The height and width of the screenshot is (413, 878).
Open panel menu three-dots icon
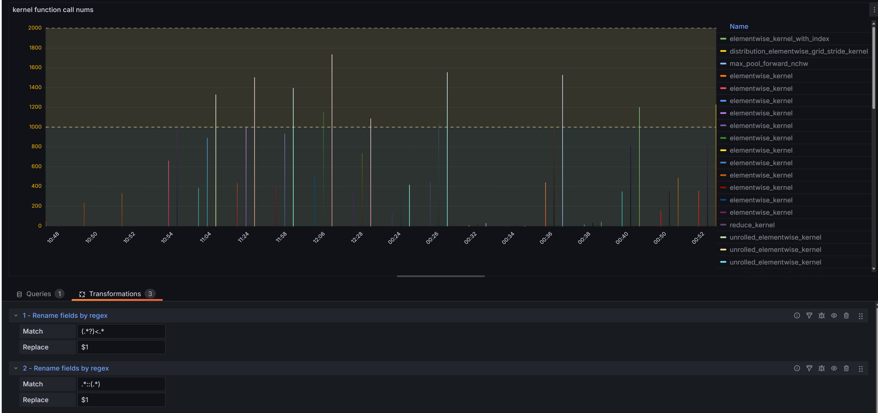point(874,10)
